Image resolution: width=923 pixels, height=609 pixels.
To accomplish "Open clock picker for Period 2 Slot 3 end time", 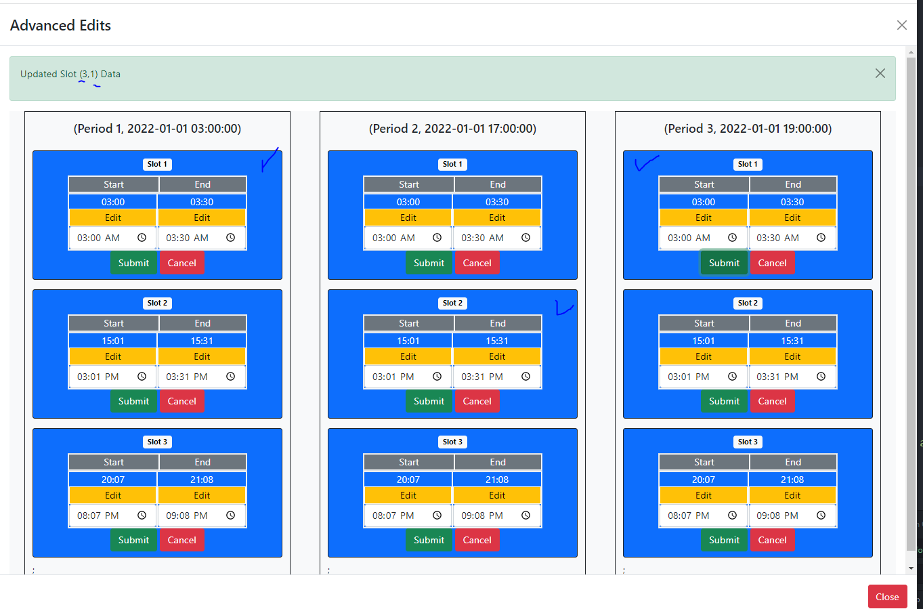I will click(x=525, y=516).
